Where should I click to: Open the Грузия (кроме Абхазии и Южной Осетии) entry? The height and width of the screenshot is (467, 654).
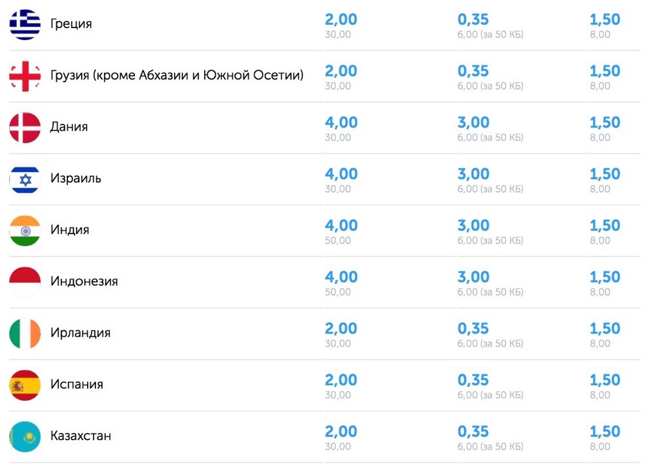tap(177, 75)
